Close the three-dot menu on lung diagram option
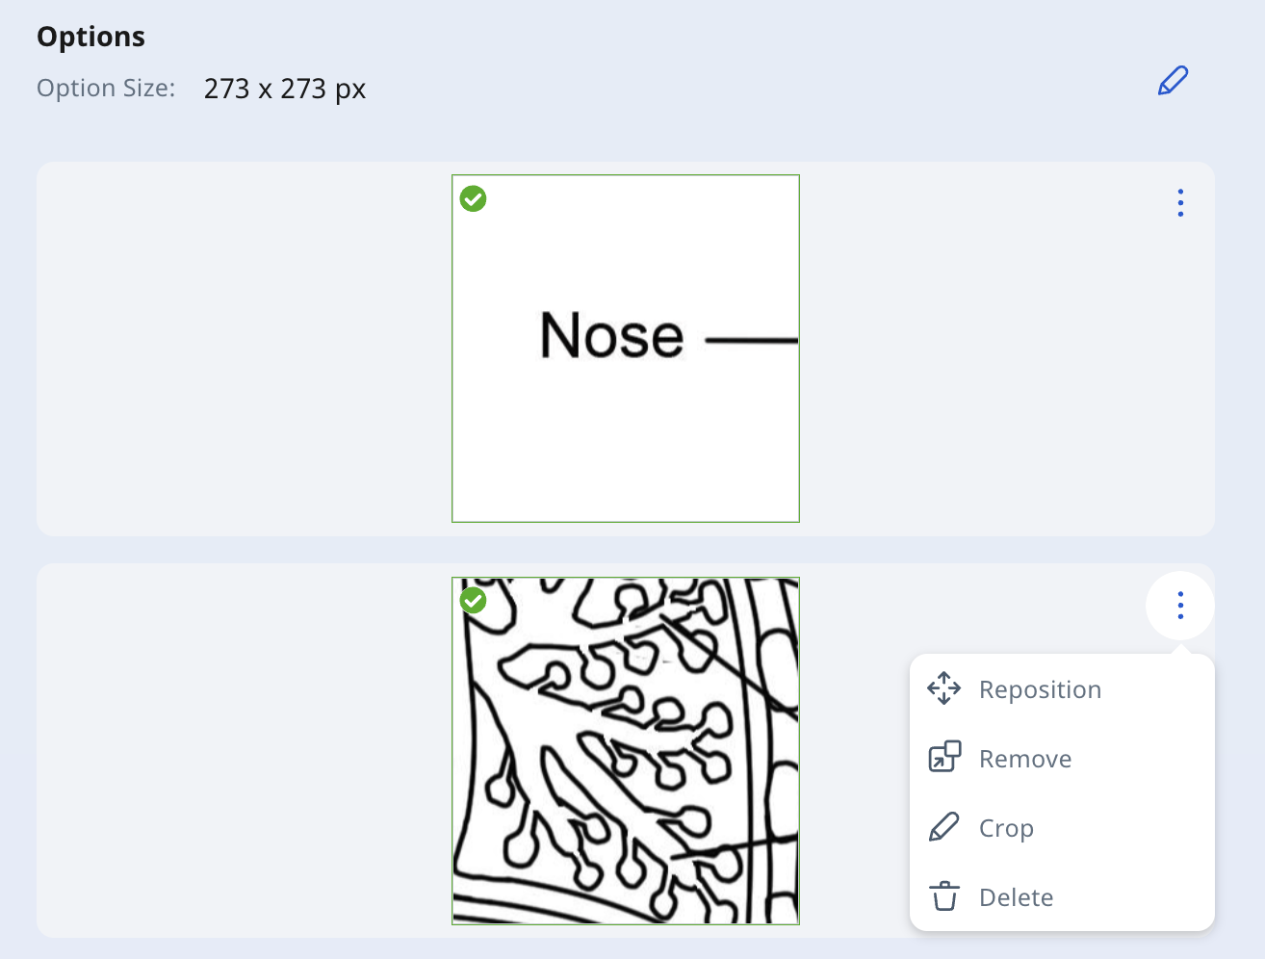Screen dimensions: 1265x959 [1180, 606]
